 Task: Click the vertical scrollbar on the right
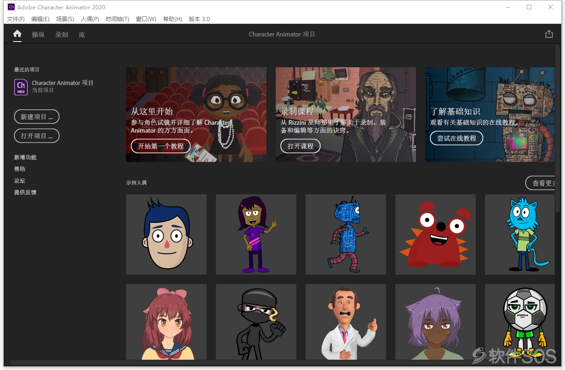[558, 128]
